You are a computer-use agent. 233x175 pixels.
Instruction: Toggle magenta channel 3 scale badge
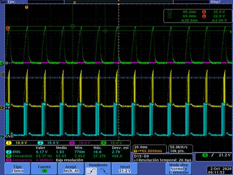click(72, 143)
